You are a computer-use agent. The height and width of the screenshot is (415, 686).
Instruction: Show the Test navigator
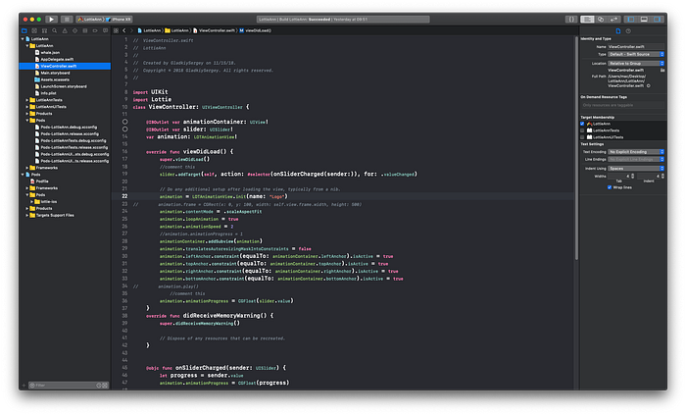pyautogui.click(x=74, y=30)
